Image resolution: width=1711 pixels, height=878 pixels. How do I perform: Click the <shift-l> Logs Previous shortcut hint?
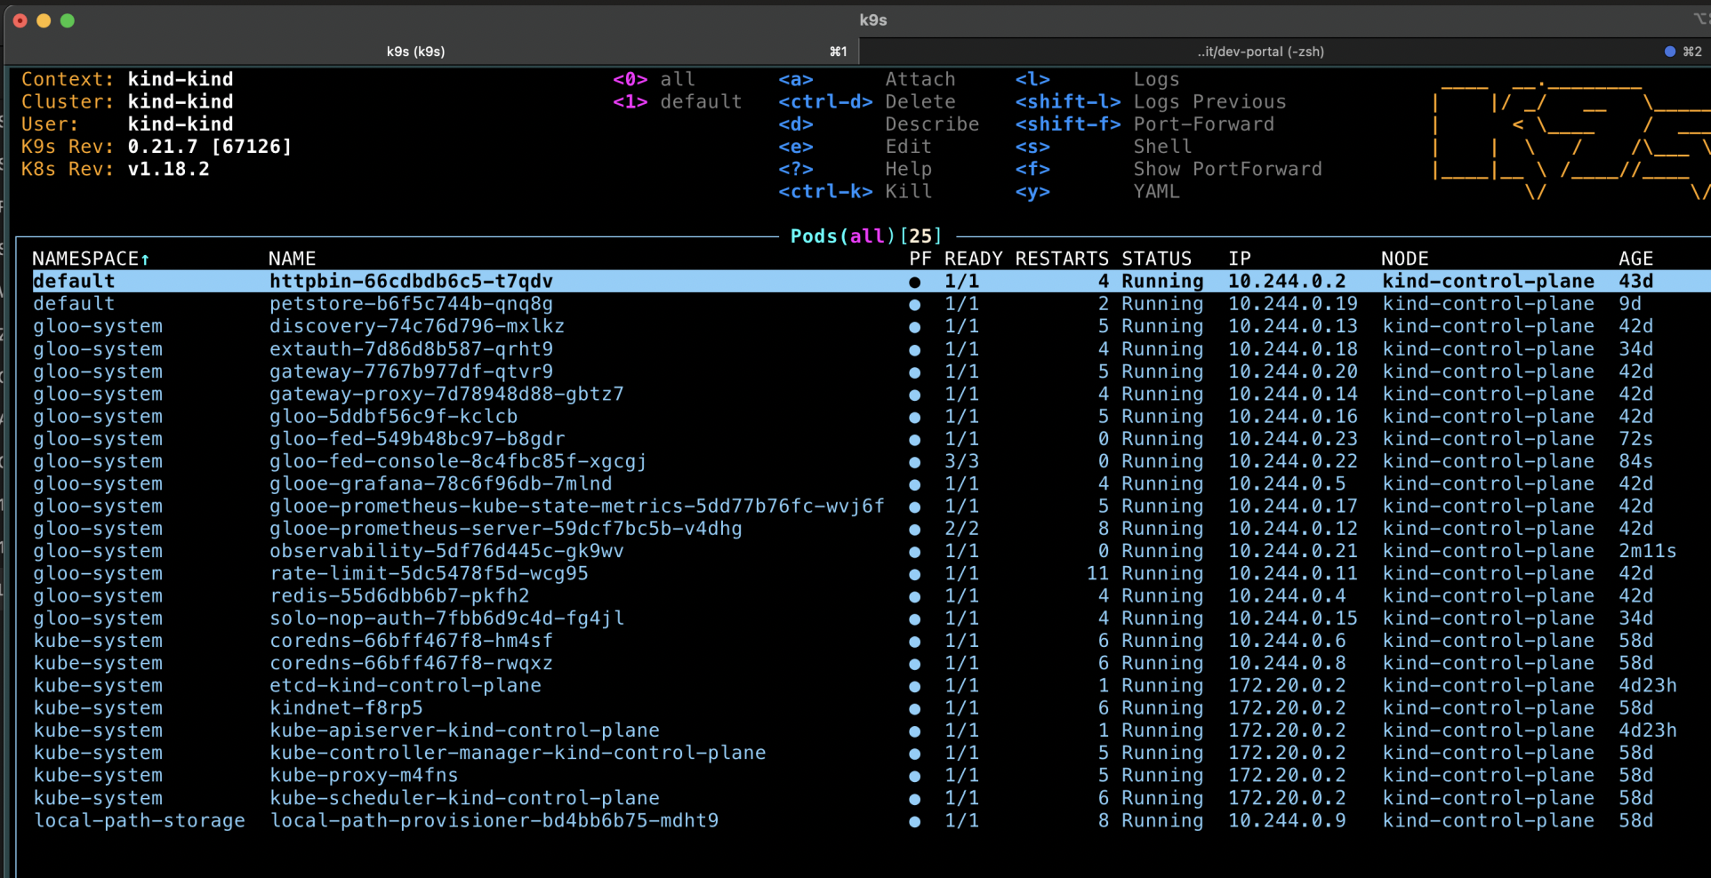pyautogui.click(x=1151, y=101)
